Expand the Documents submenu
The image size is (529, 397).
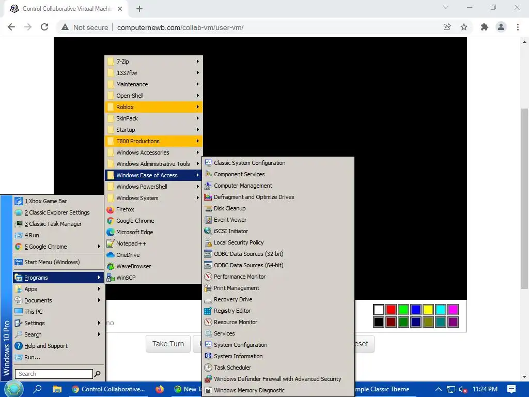[58, 300]
